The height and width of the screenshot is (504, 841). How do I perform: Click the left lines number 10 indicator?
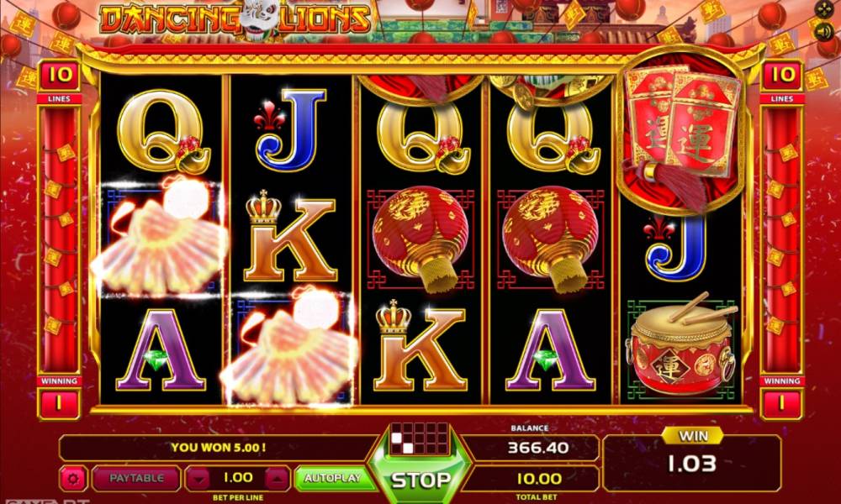pyautogui.click(x=59, y=75)
